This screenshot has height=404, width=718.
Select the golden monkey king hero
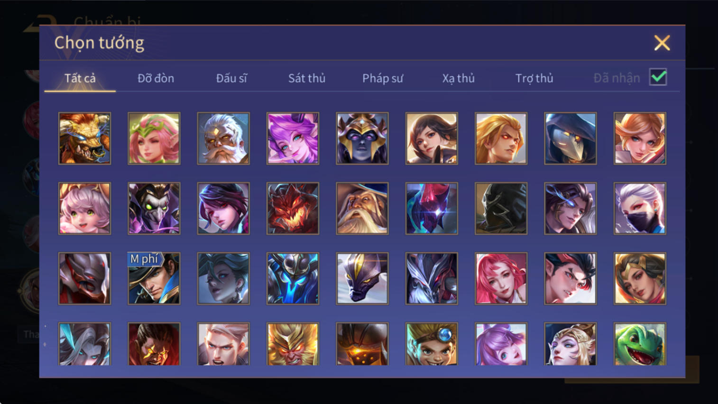point(293,344)
